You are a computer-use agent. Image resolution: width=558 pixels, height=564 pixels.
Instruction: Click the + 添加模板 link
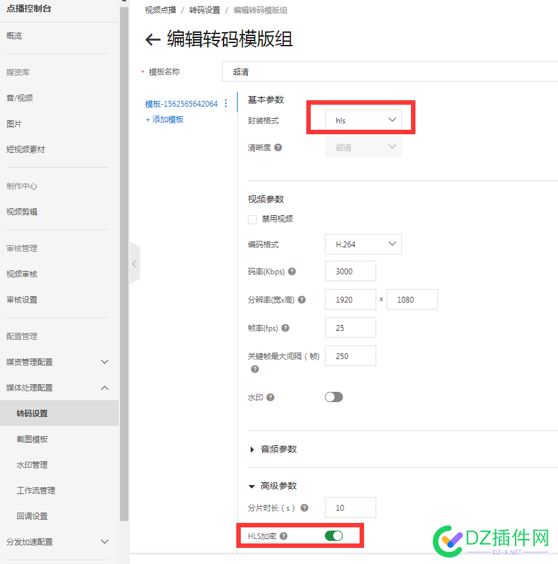pyautogui.click(x=164, y=119)
